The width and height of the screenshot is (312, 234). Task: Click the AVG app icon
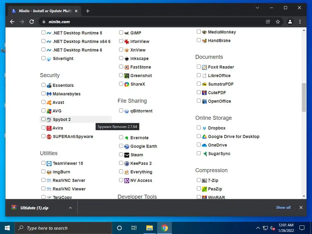click(49, 111)
